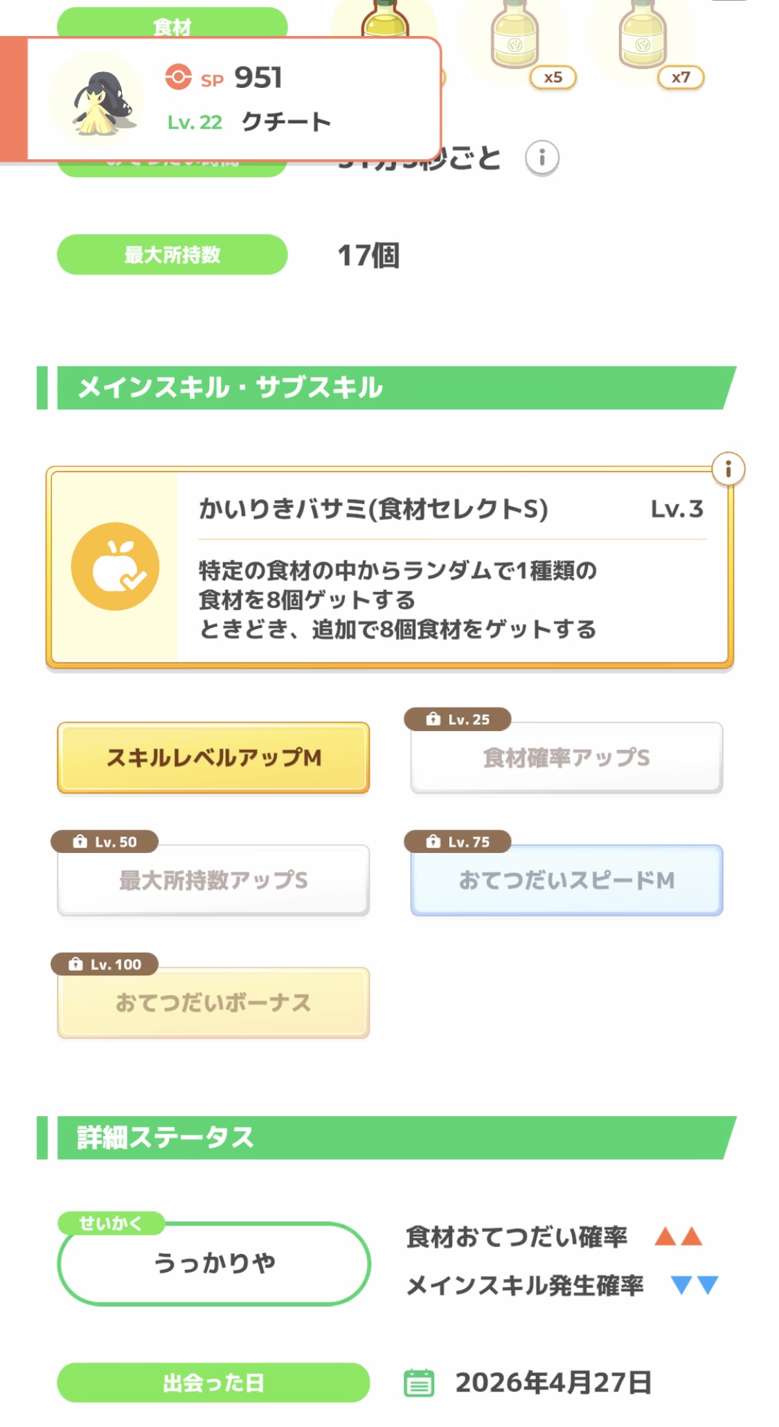779x1427 pixels.
Task: Open the main skill info icon
Action: 728,469
